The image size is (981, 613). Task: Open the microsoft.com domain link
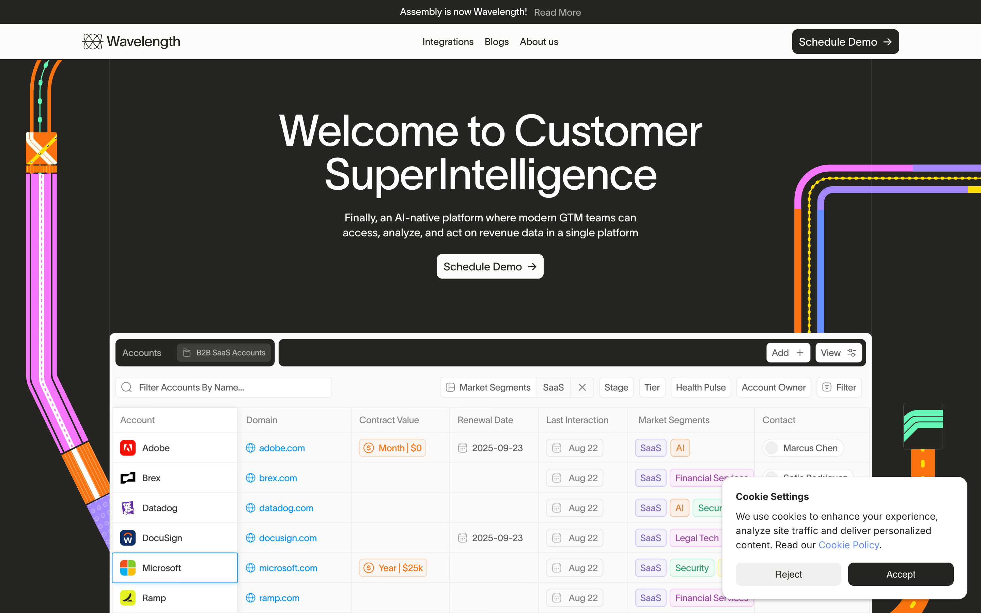pyautogui.click(x=288, y=568)
